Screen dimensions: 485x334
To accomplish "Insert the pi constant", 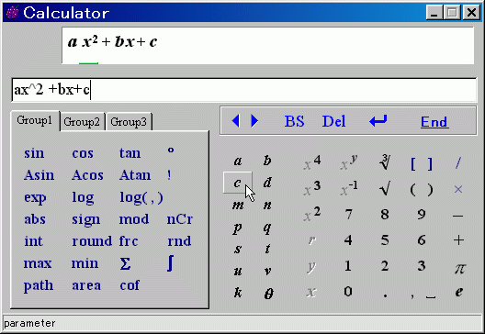I will (x=459, y=268).
